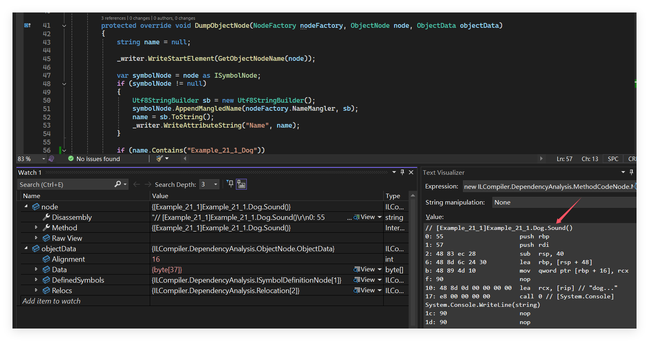
Task: Pin the Text Visualizer window
Action: [631, 172]
